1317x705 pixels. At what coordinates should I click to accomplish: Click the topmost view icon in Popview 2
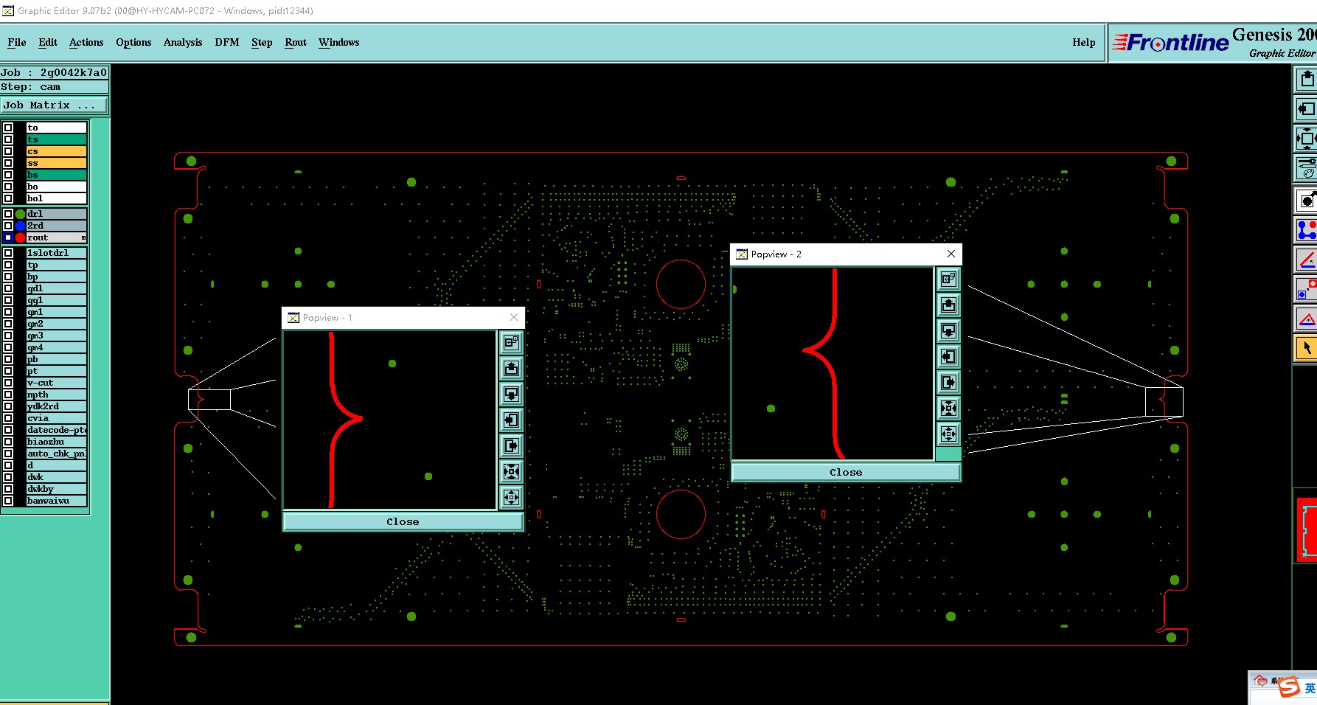click(948, 279)
